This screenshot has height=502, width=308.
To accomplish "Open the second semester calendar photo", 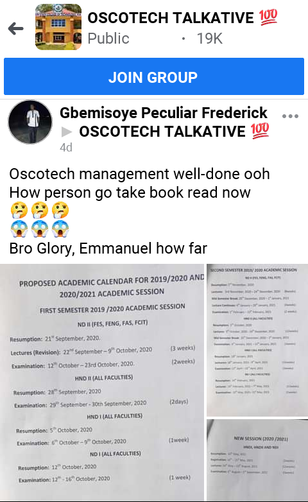I will (x=257, y=340).
